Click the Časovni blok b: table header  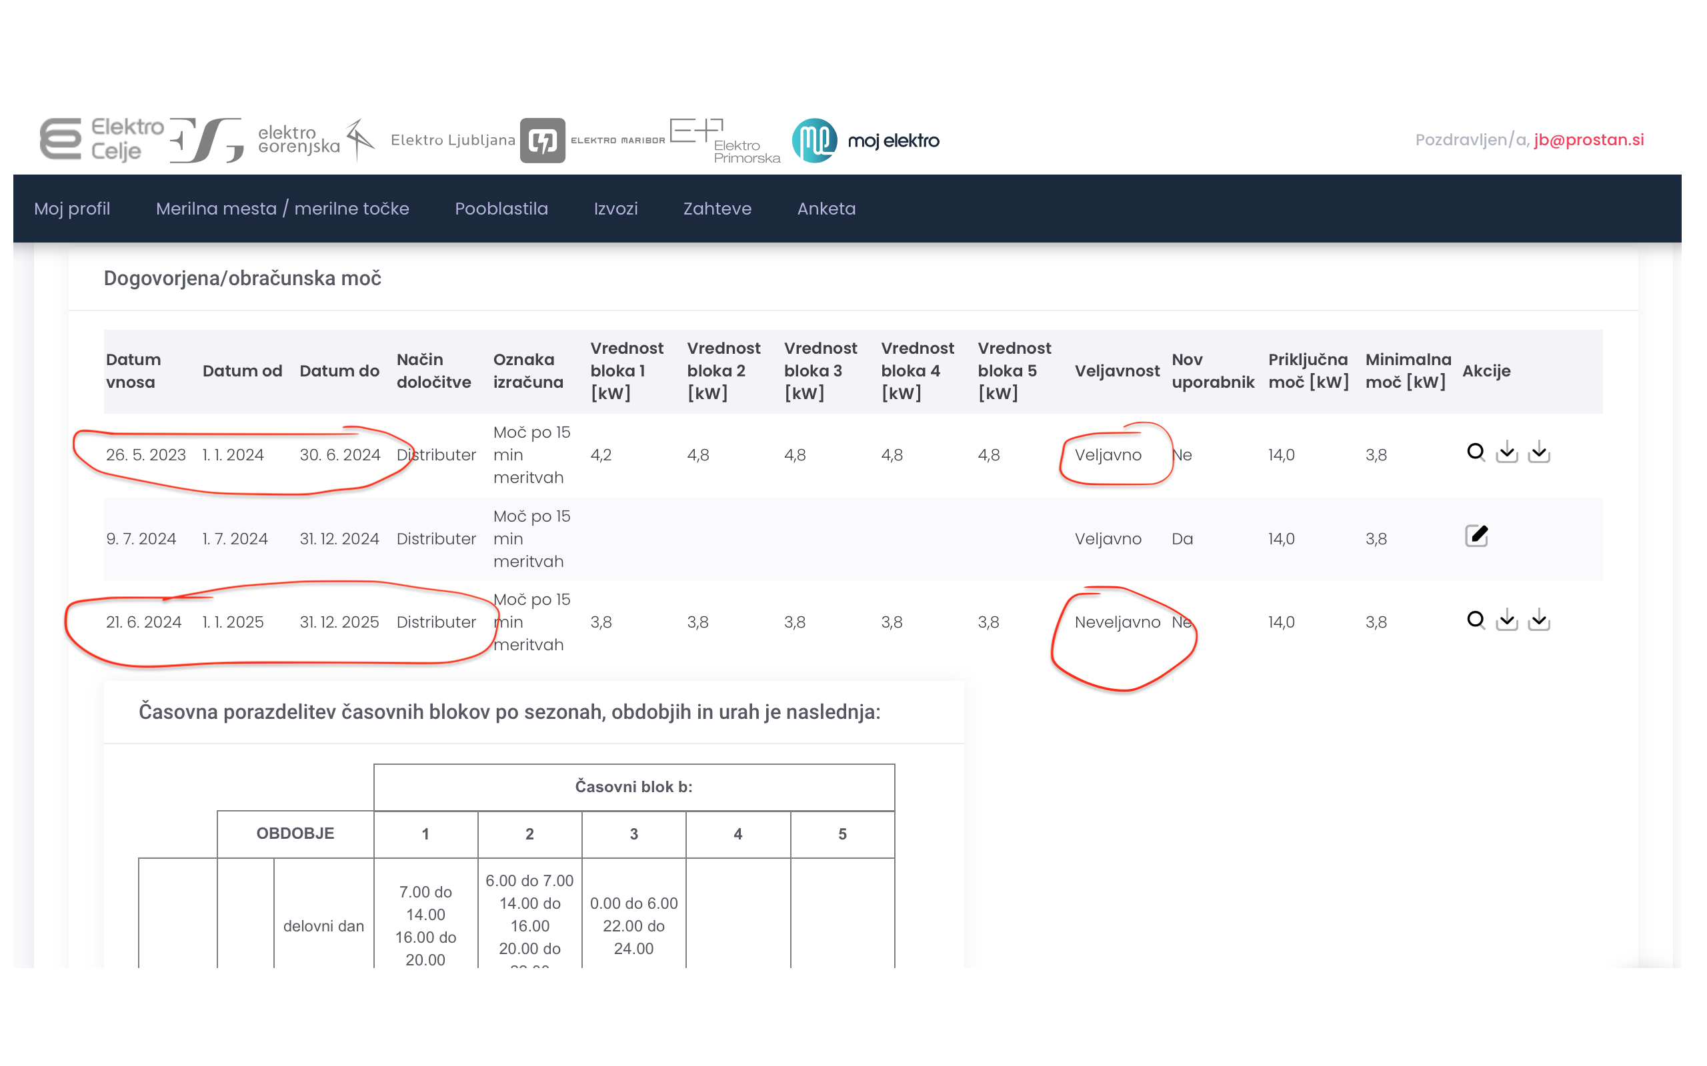point(633,787)
